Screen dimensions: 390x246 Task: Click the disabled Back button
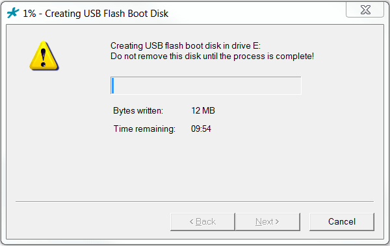(x=203, y=221)
